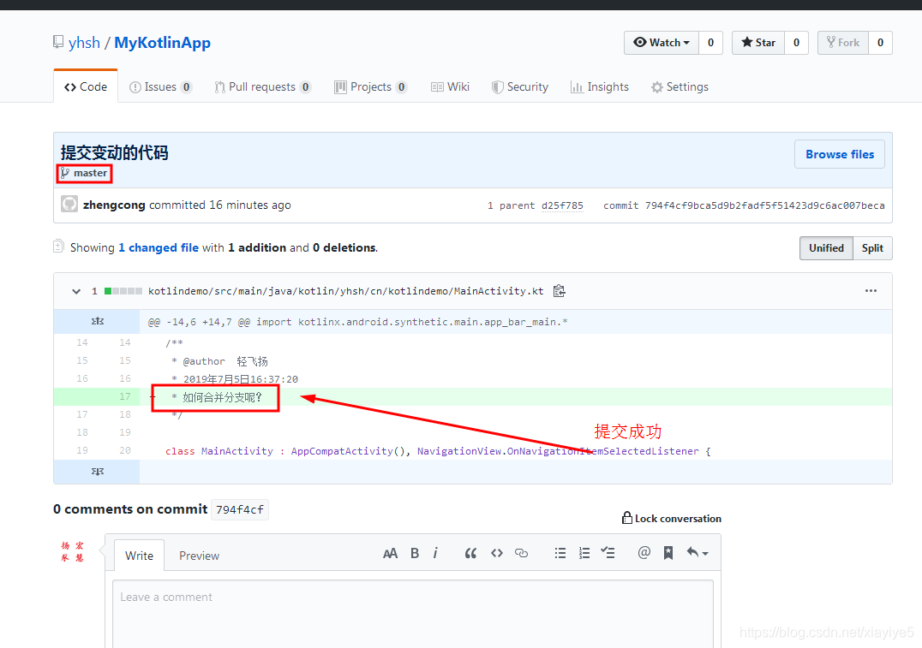Screen dimensions: 922x648
Task: Switch to the Preview tab
Action: tap(200, 556)
